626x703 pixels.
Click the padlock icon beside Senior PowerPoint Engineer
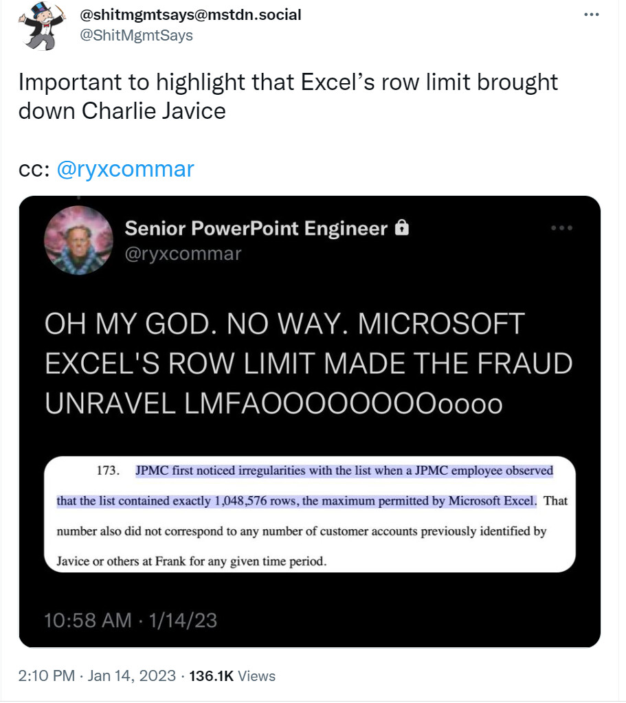402,227
